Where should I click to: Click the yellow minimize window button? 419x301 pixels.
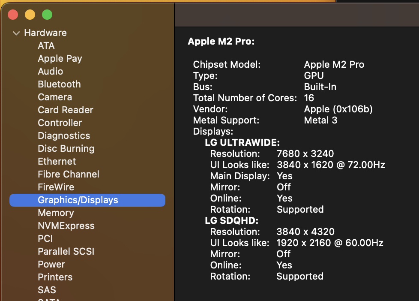30,15
